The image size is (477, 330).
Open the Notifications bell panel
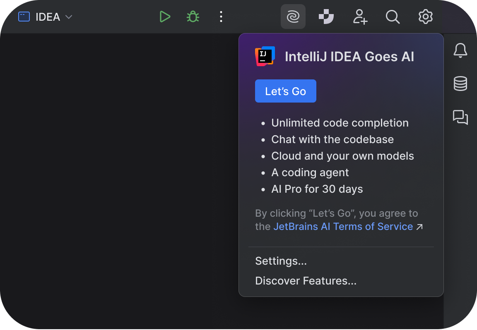(460, 50)
